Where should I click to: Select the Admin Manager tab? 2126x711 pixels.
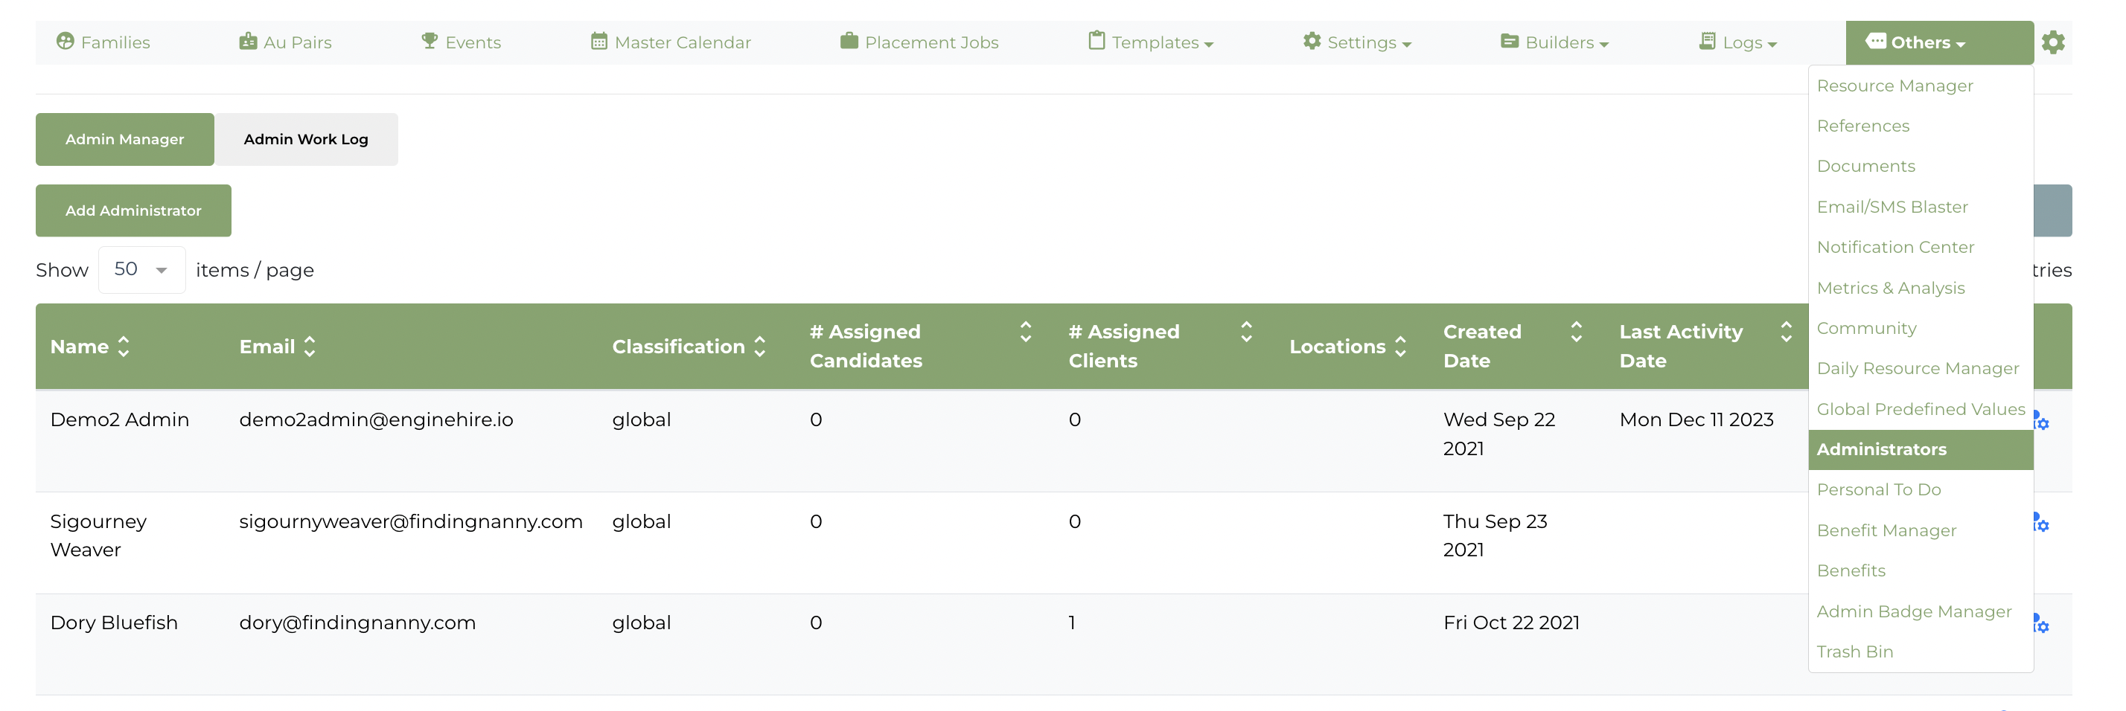click(124, 139)
